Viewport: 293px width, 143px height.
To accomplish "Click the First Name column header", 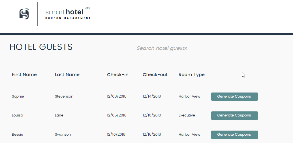I will pos(24,75).
